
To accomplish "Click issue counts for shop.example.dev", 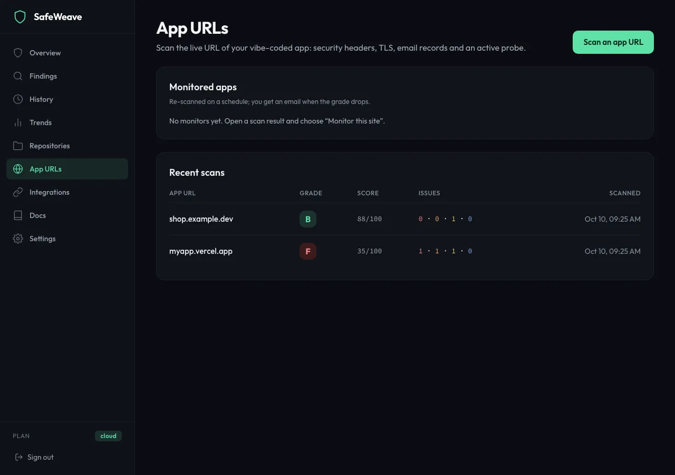I will click(x=445, y=219).
